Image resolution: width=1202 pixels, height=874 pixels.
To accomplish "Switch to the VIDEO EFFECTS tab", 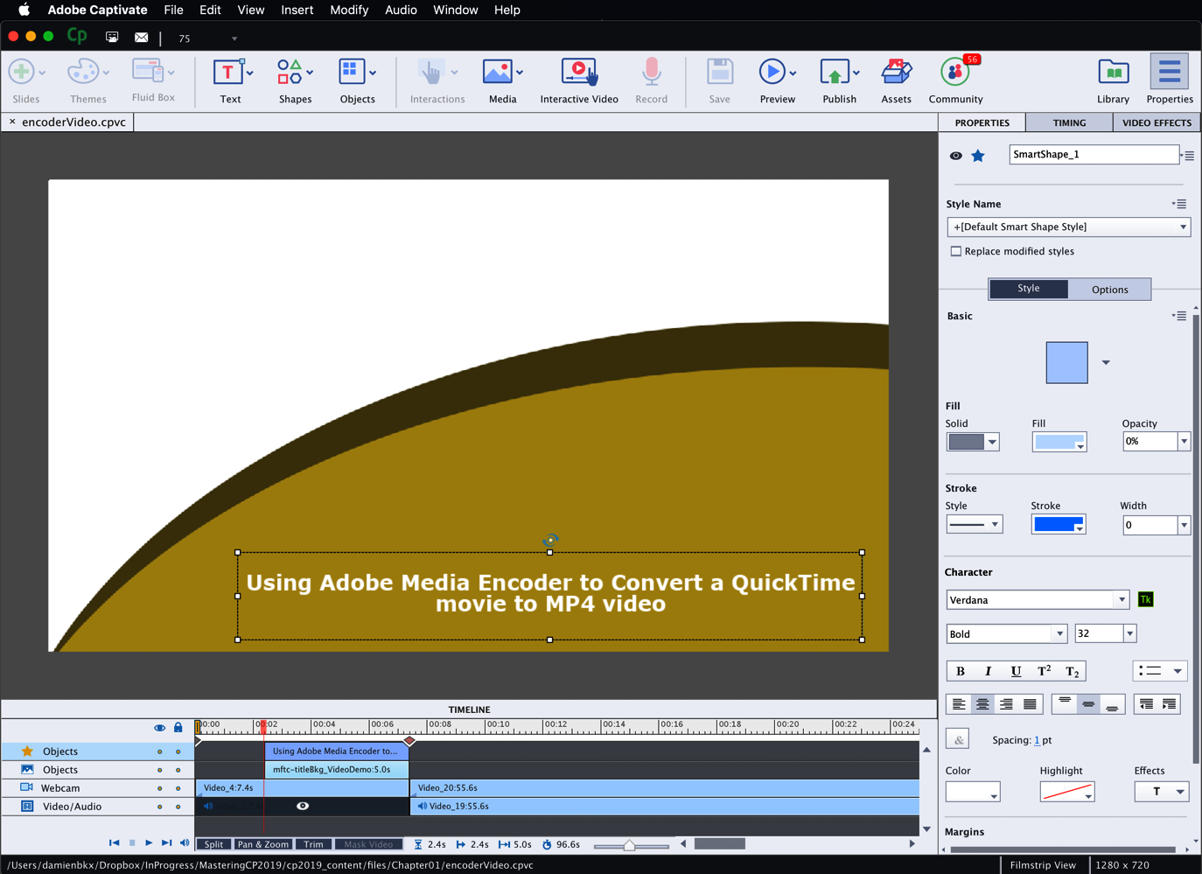I will point(1157,122).
